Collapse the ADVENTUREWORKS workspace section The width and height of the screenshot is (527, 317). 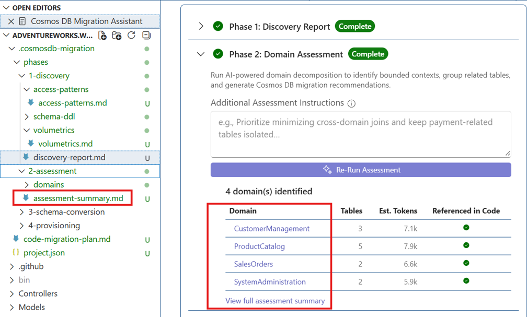point(6,36)
